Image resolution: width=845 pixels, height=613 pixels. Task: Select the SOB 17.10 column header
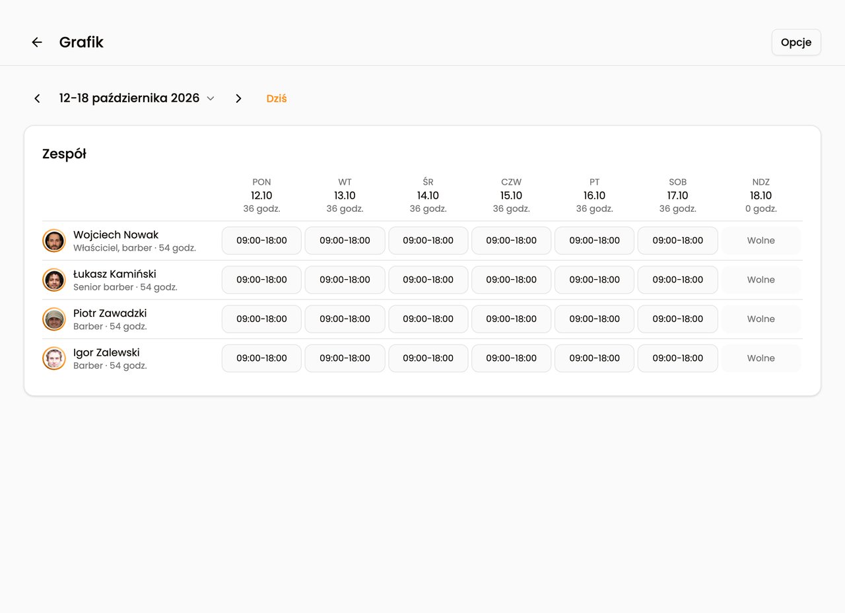pos(677,195)
